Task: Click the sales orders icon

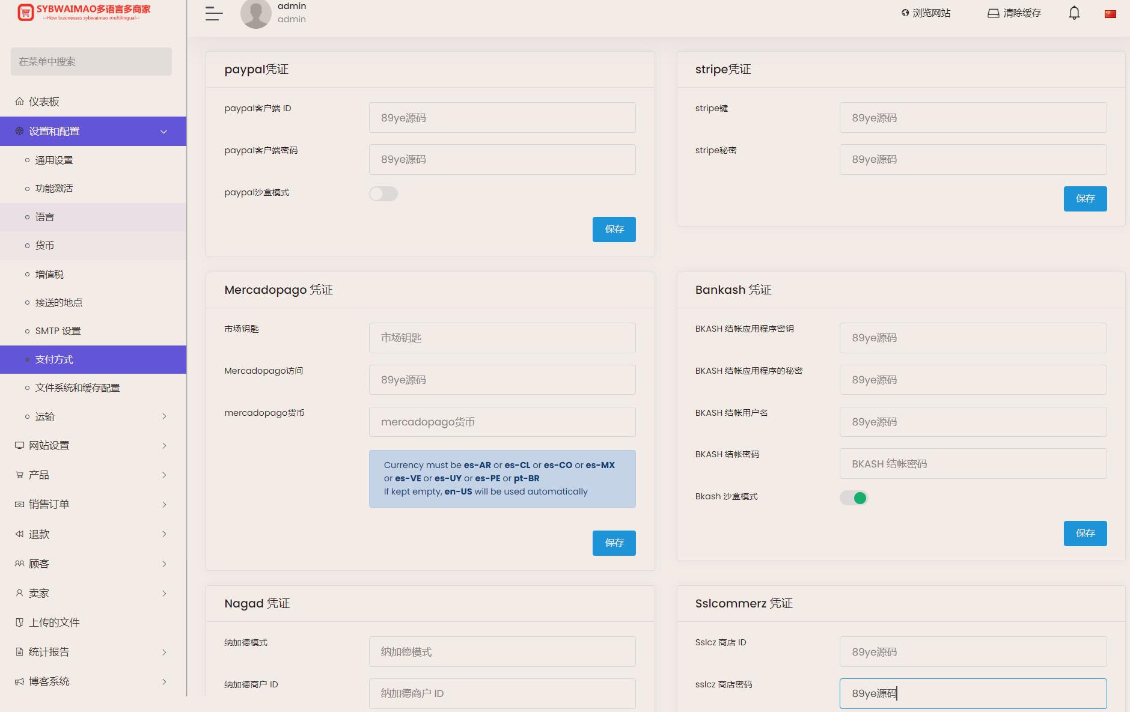Action: (x=20, y=504)
